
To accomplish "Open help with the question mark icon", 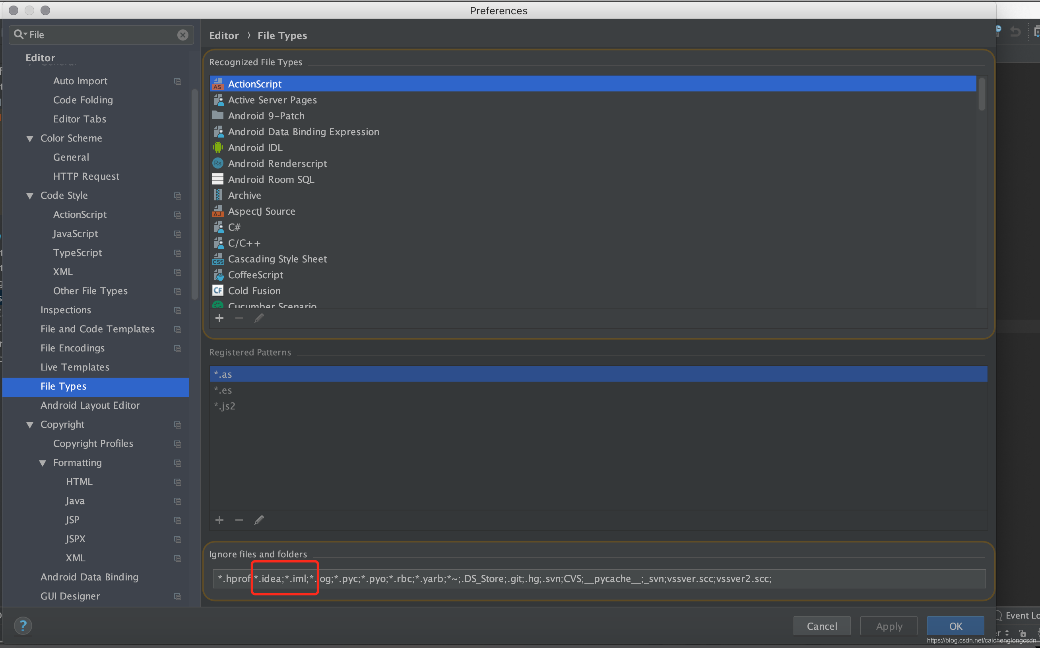I will (23, 626).
